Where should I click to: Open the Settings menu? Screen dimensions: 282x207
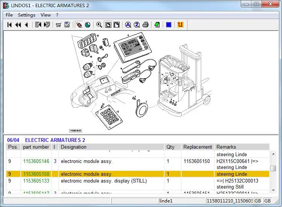point(27,15)
